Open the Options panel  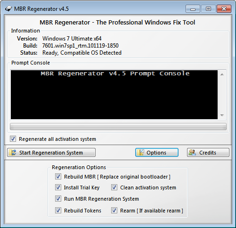click(157, 153)
